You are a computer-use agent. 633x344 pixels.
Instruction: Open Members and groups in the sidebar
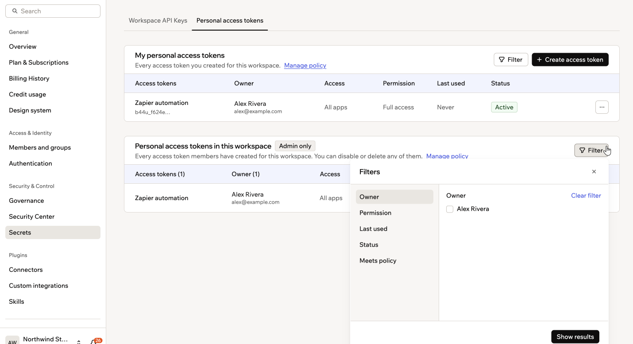coord(53,147)
